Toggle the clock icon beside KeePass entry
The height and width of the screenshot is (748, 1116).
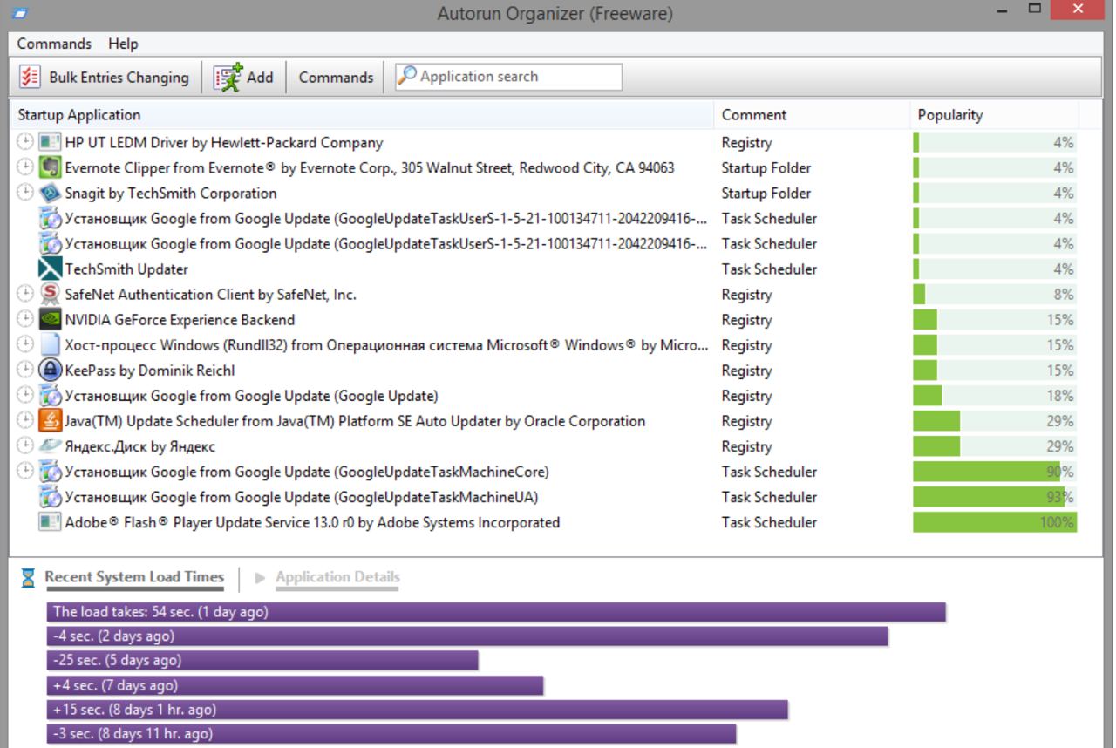(x=25, y=370)
